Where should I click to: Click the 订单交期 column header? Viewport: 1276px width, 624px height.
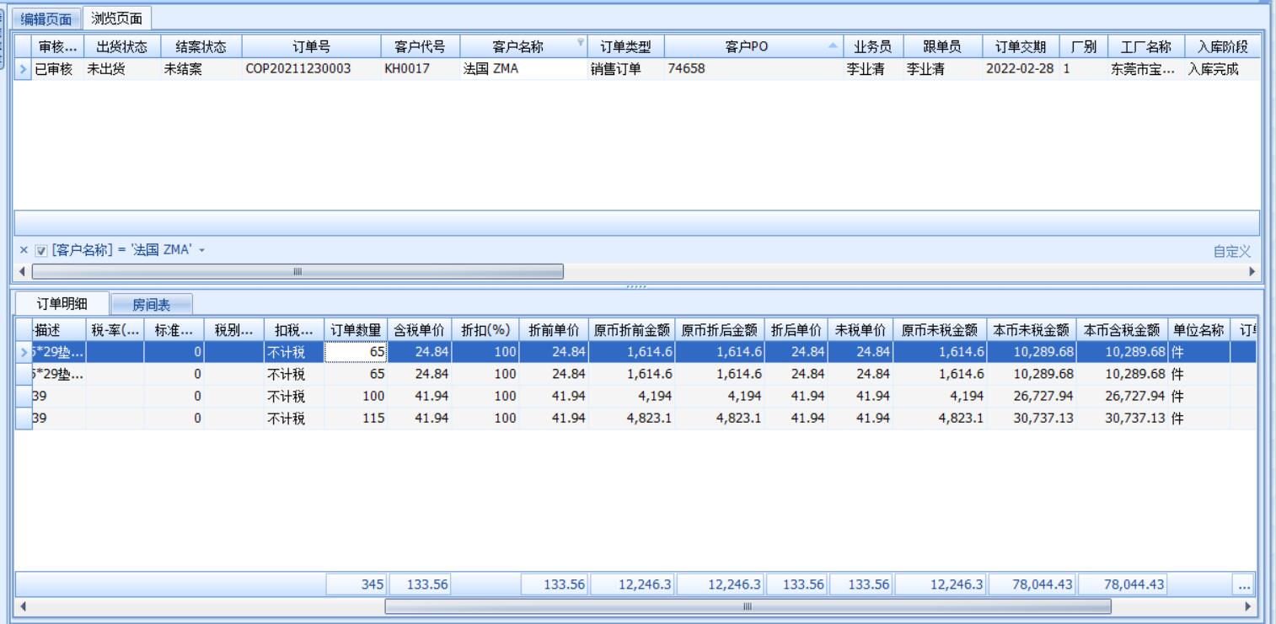(1020, 46)
